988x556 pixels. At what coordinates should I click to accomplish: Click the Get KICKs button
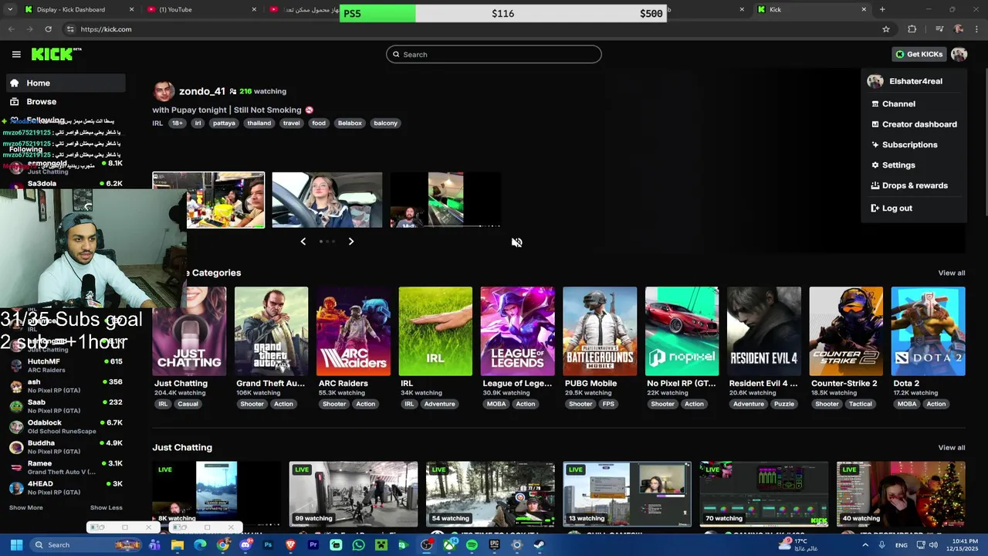coord(919,54)
